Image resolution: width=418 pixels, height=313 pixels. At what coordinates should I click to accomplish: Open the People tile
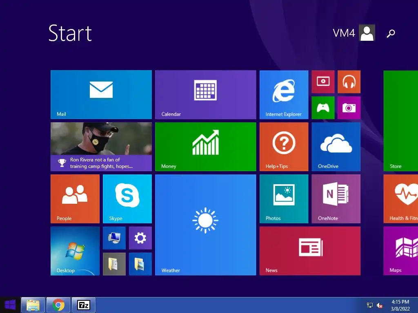(75, 199)
